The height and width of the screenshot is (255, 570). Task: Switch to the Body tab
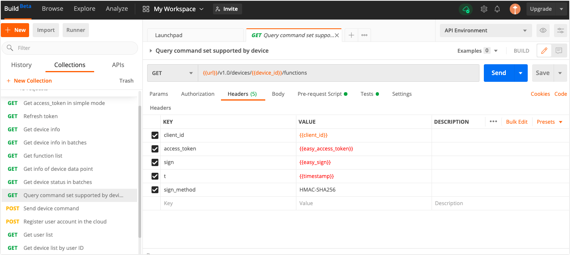[x=278, y=94]
